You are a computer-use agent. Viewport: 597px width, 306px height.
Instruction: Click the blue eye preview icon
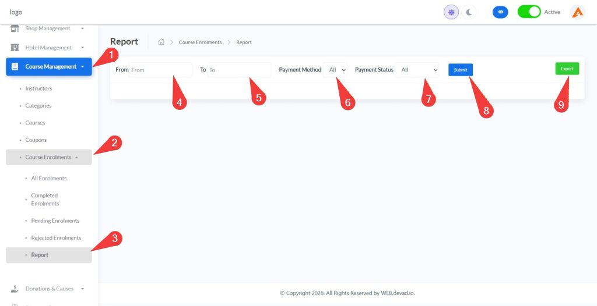[500, 12]
